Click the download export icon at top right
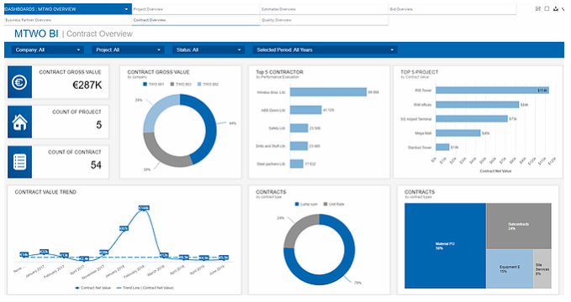Viewport: 571px width, 302px height. pyautogui.click(x=556, y=8)
